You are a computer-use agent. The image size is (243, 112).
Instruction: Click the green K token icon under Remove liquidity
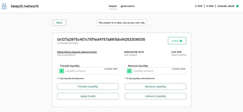click(129, 71)
